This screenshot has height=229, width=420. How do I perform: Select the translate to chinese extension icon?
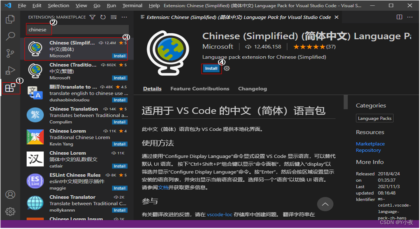point(35,93)
